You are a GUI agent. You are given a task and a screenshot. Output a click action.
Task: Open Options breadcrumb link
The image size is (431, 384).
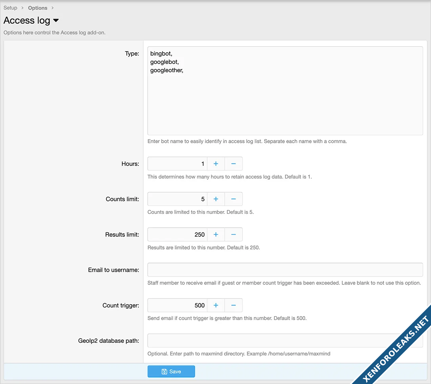[x=38, y=8]
